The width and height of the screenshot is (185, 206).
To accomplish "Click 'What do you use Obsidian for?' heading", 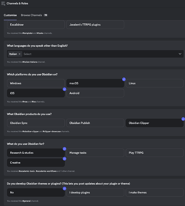I will (x=26, y=144).
